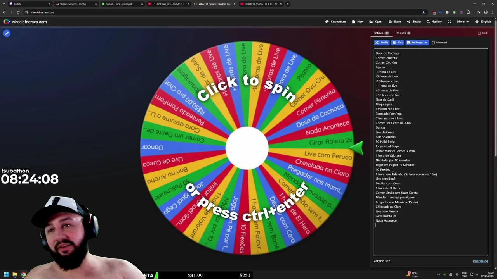The image size is (497, 279).
Task: Click the Chrome profile avatar icon
Action: (x=486, y=12)
